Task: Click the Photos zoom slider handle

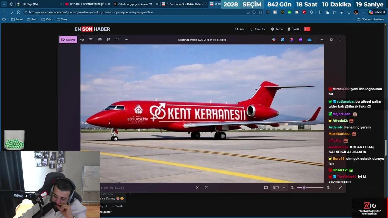Action: pyautogui.click(x=304, y=188)
